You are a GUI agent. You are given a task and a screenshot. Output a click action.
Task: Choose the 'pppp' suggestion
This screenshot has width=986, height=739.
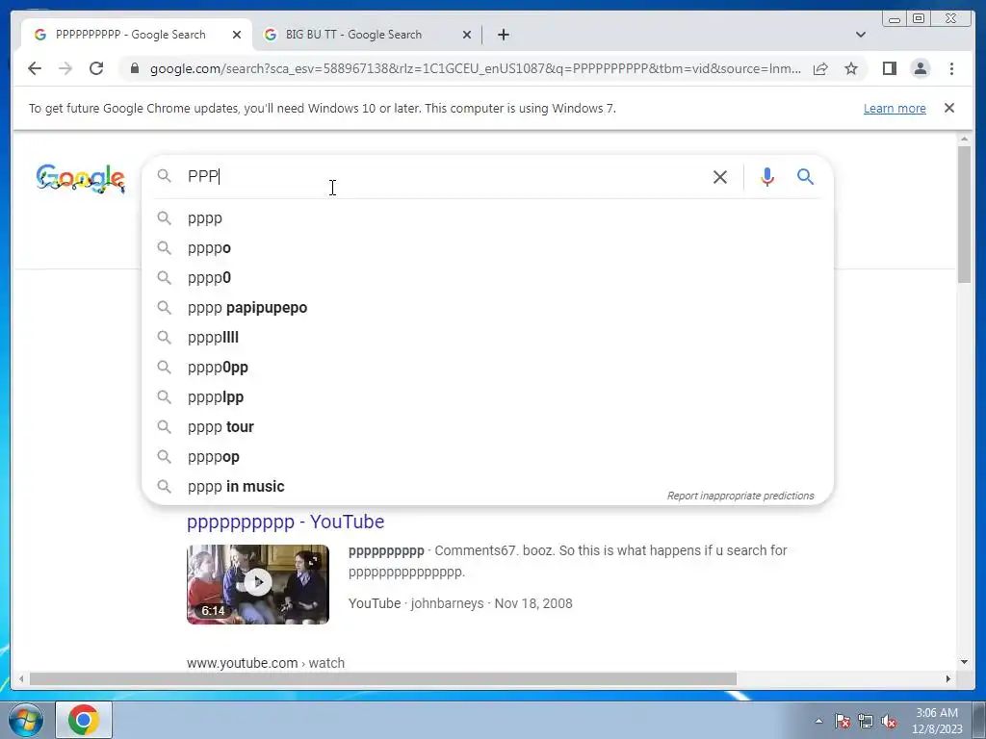pyautogui.click(x=487, y=218)
